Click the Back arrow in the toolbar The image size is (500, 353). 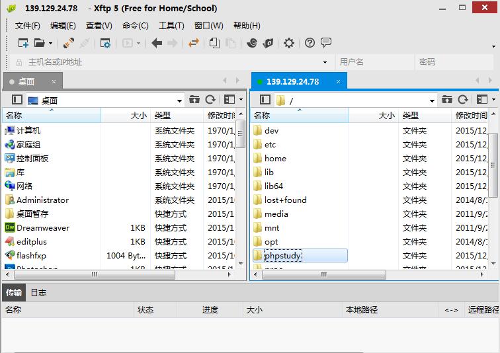click(x=157, y=43)
